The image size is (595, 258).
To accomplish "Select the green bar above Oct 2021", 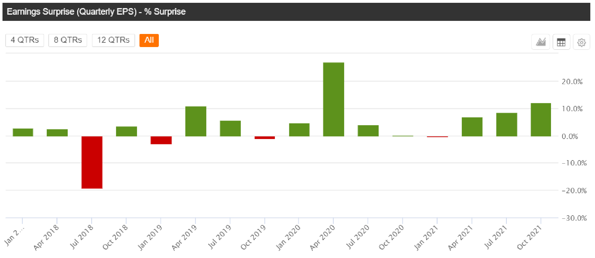I will (x=540, y=119).
